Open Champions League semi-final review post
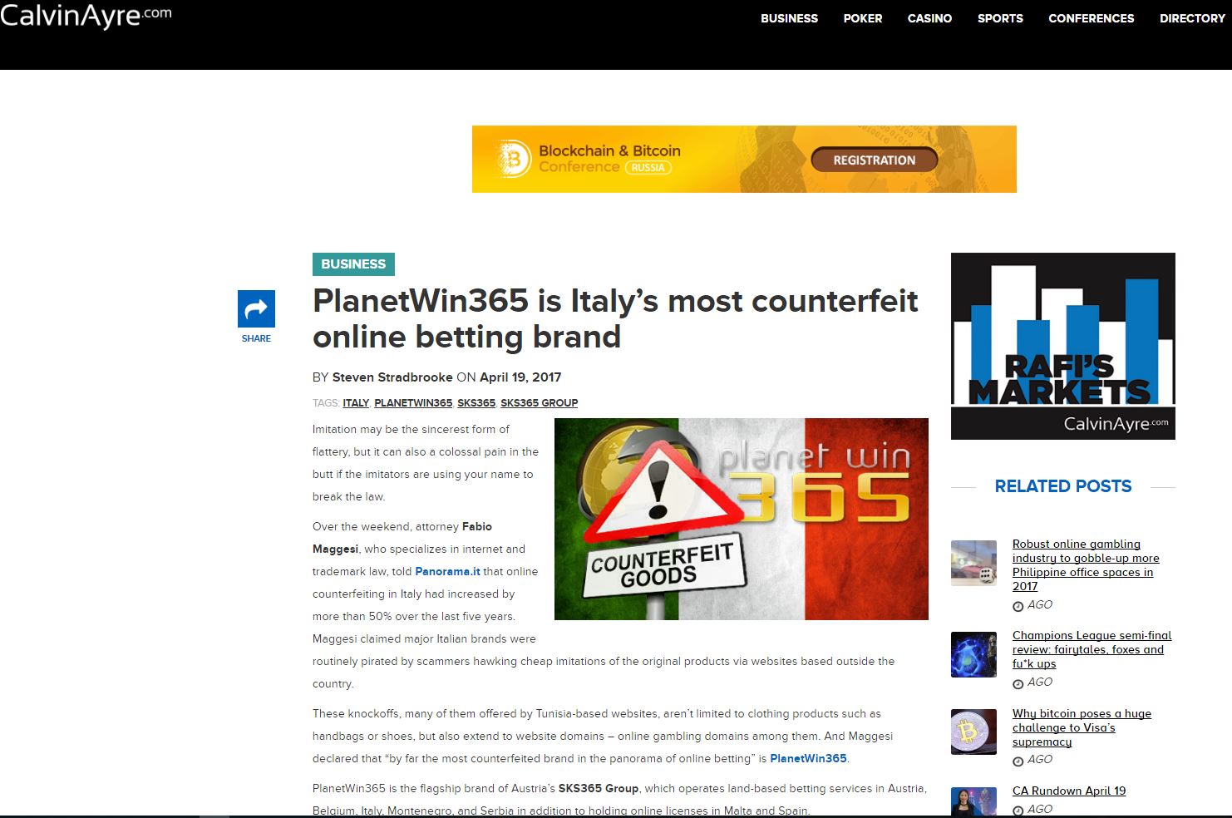 pyautogui.click(x=1092, y=649)
